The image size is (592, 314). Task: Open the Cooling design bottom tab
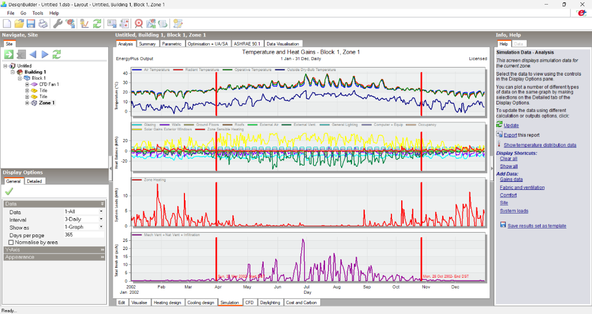pyautogui.click(x=201, y=302)
